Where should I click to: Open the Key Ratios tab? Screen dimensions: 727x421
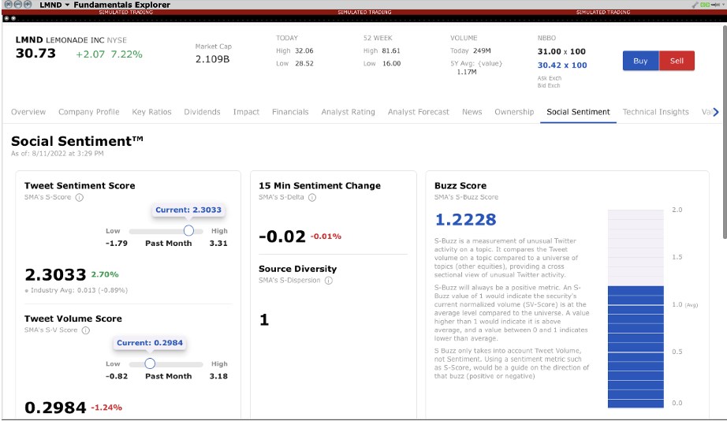(151, 112)
